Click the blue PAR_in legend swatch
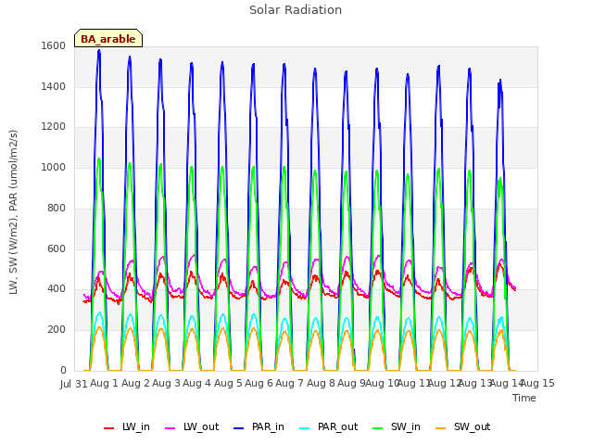Screen dimensions: 593x445 pos(239,428)
